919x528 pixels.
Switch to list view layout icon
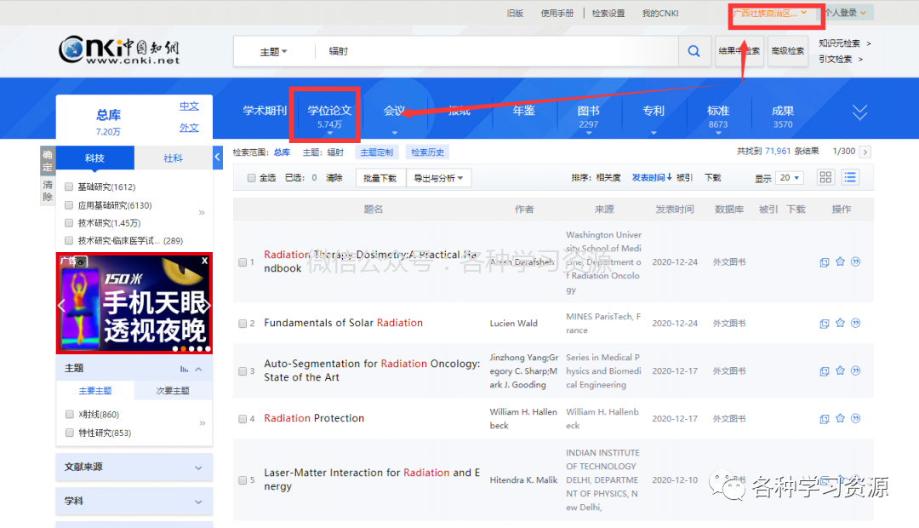[850, 177]
